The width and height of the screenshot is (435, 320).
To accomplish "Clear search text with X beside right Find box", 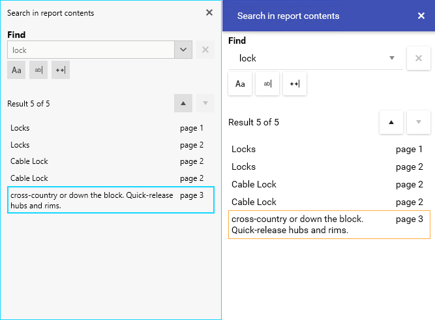I will (x=419, y=58).
